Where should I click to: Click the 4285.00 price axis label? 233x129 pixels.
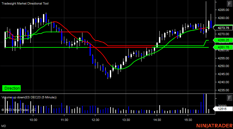pos(223,10)
